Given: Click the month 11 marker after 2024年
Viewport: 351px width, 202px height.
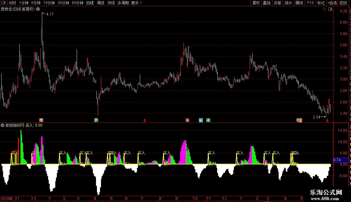Looking at the screenshot, I should [17, 198].
